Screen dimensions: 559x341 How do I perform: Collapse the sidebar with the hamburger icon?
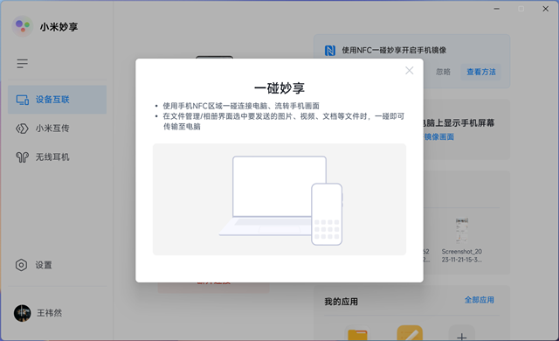pyautogui.click(x=22, y=64)
